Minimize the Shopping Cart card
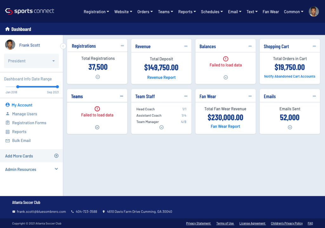The width and height of the screenshot is (325, 228). (314, 46)
